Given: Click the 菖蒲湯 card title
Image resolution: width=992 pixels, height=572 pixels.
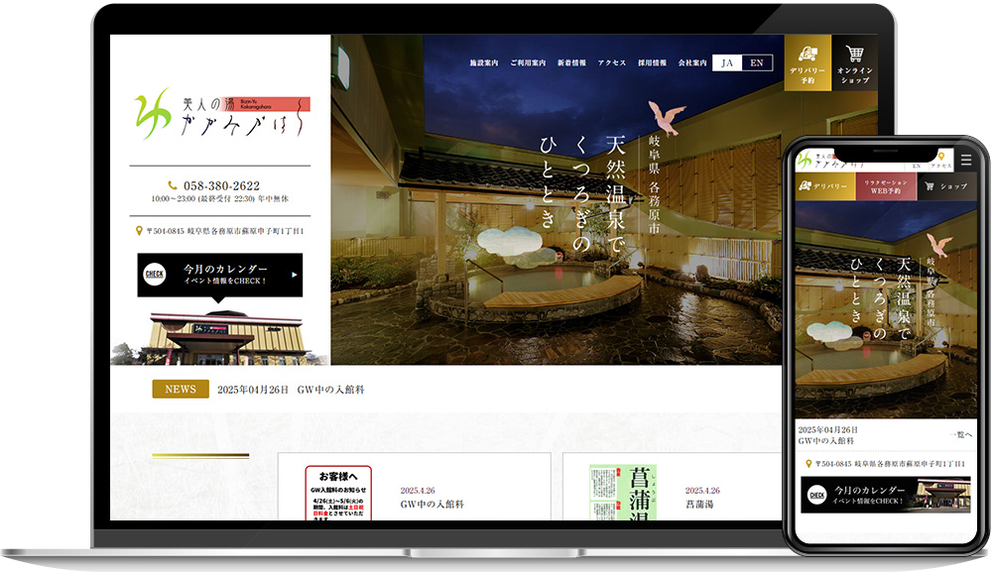Looking at the screenshot, I should pyautogui.click(x=699, y=505).
